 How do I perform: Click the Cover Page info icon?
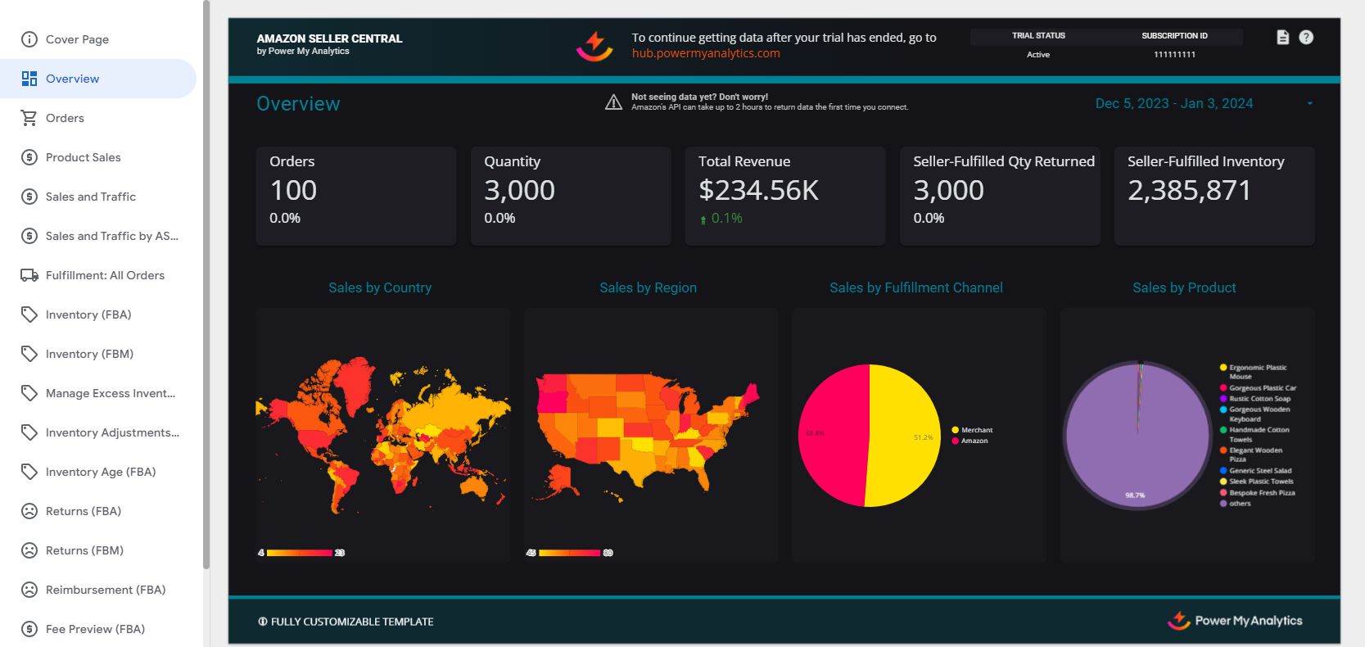(x=29, y=39)
